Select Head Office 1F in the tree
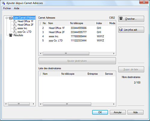This screenshot has width=150, height=121. click(25, 21)
